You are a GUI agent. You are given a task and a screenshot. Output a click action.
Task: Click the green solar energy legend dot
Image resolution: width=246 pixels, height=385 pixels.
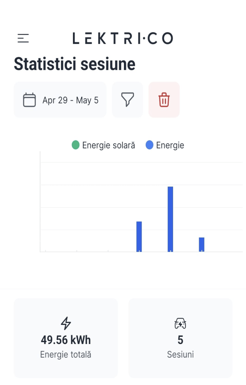tap(75, 145)
